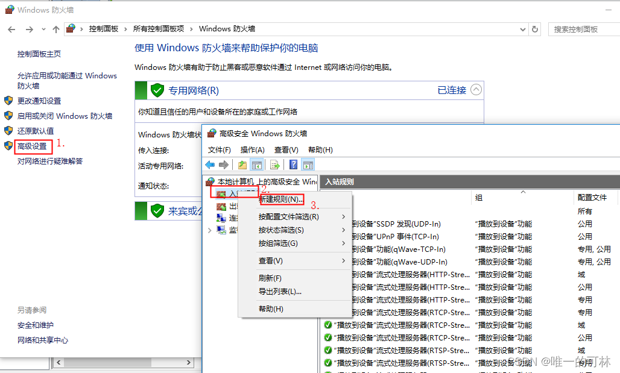Open 允许应用或功能通过 Windows 防火墙 link
This screenshot has width=620, height=373.
click(x=67, y=81)
